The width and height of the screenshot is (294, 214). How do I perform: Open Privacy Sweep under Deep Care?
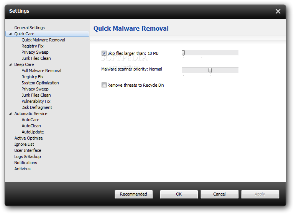35,89
